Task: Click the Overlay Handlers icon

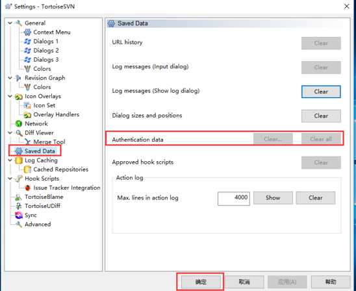Action: click(27, 114)
